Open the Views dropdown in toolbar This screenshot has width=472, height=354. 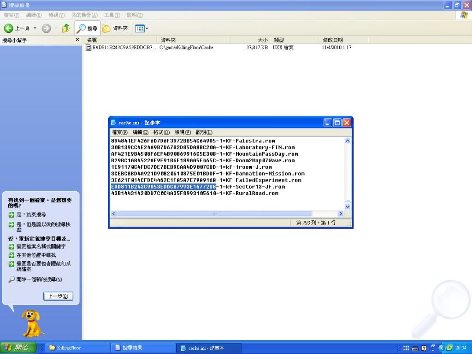pos(141,28)
